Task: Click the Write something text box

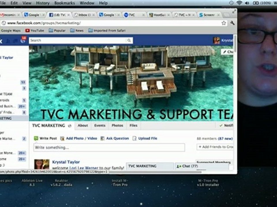Action: [109, 147]
